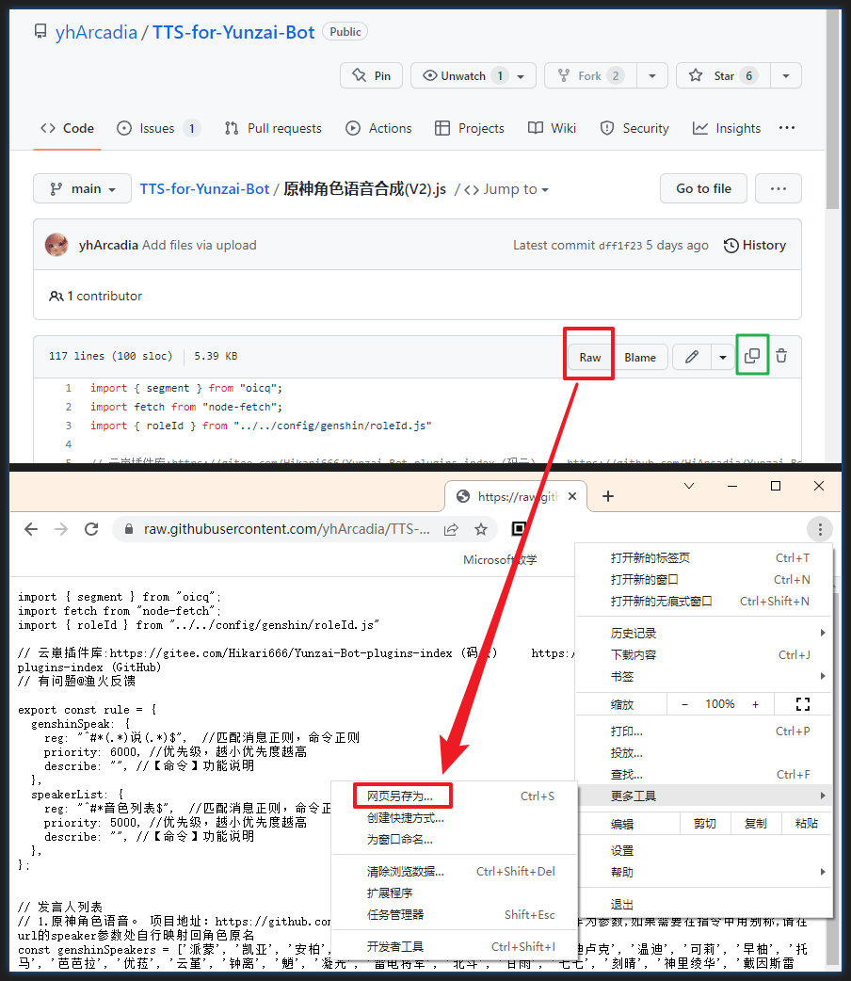This screenshot has height=981, width=851.
Task: Click the Raw button on GitHub file
Action: click(589, 357)
